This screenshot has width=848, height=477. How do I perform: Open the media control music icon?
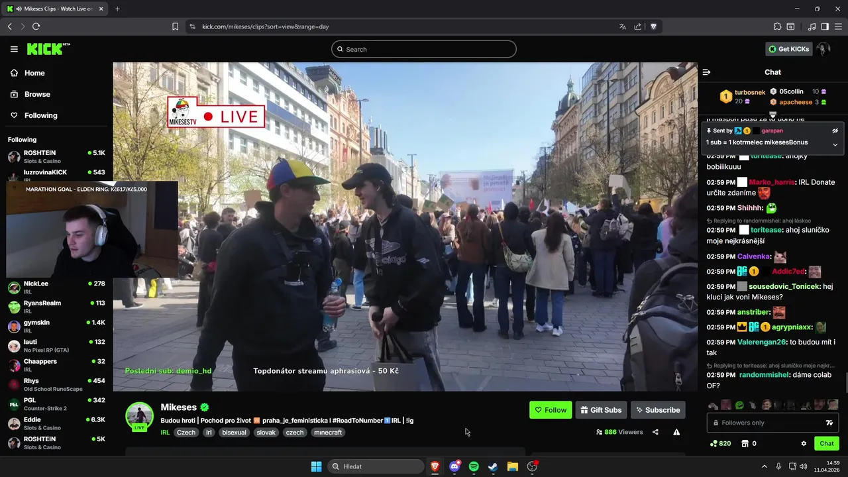point(812,26)
